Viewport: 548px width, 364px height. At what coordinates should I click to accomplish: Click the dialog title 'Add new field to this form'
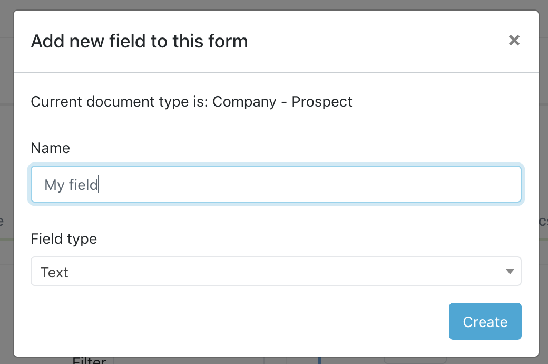[139, 41]
